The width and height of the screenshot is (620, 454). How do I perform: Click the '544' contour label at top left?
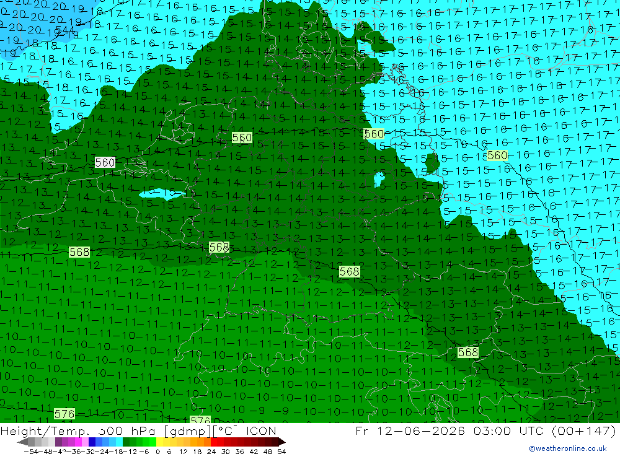pyautogui.click(x=65, y=30)
